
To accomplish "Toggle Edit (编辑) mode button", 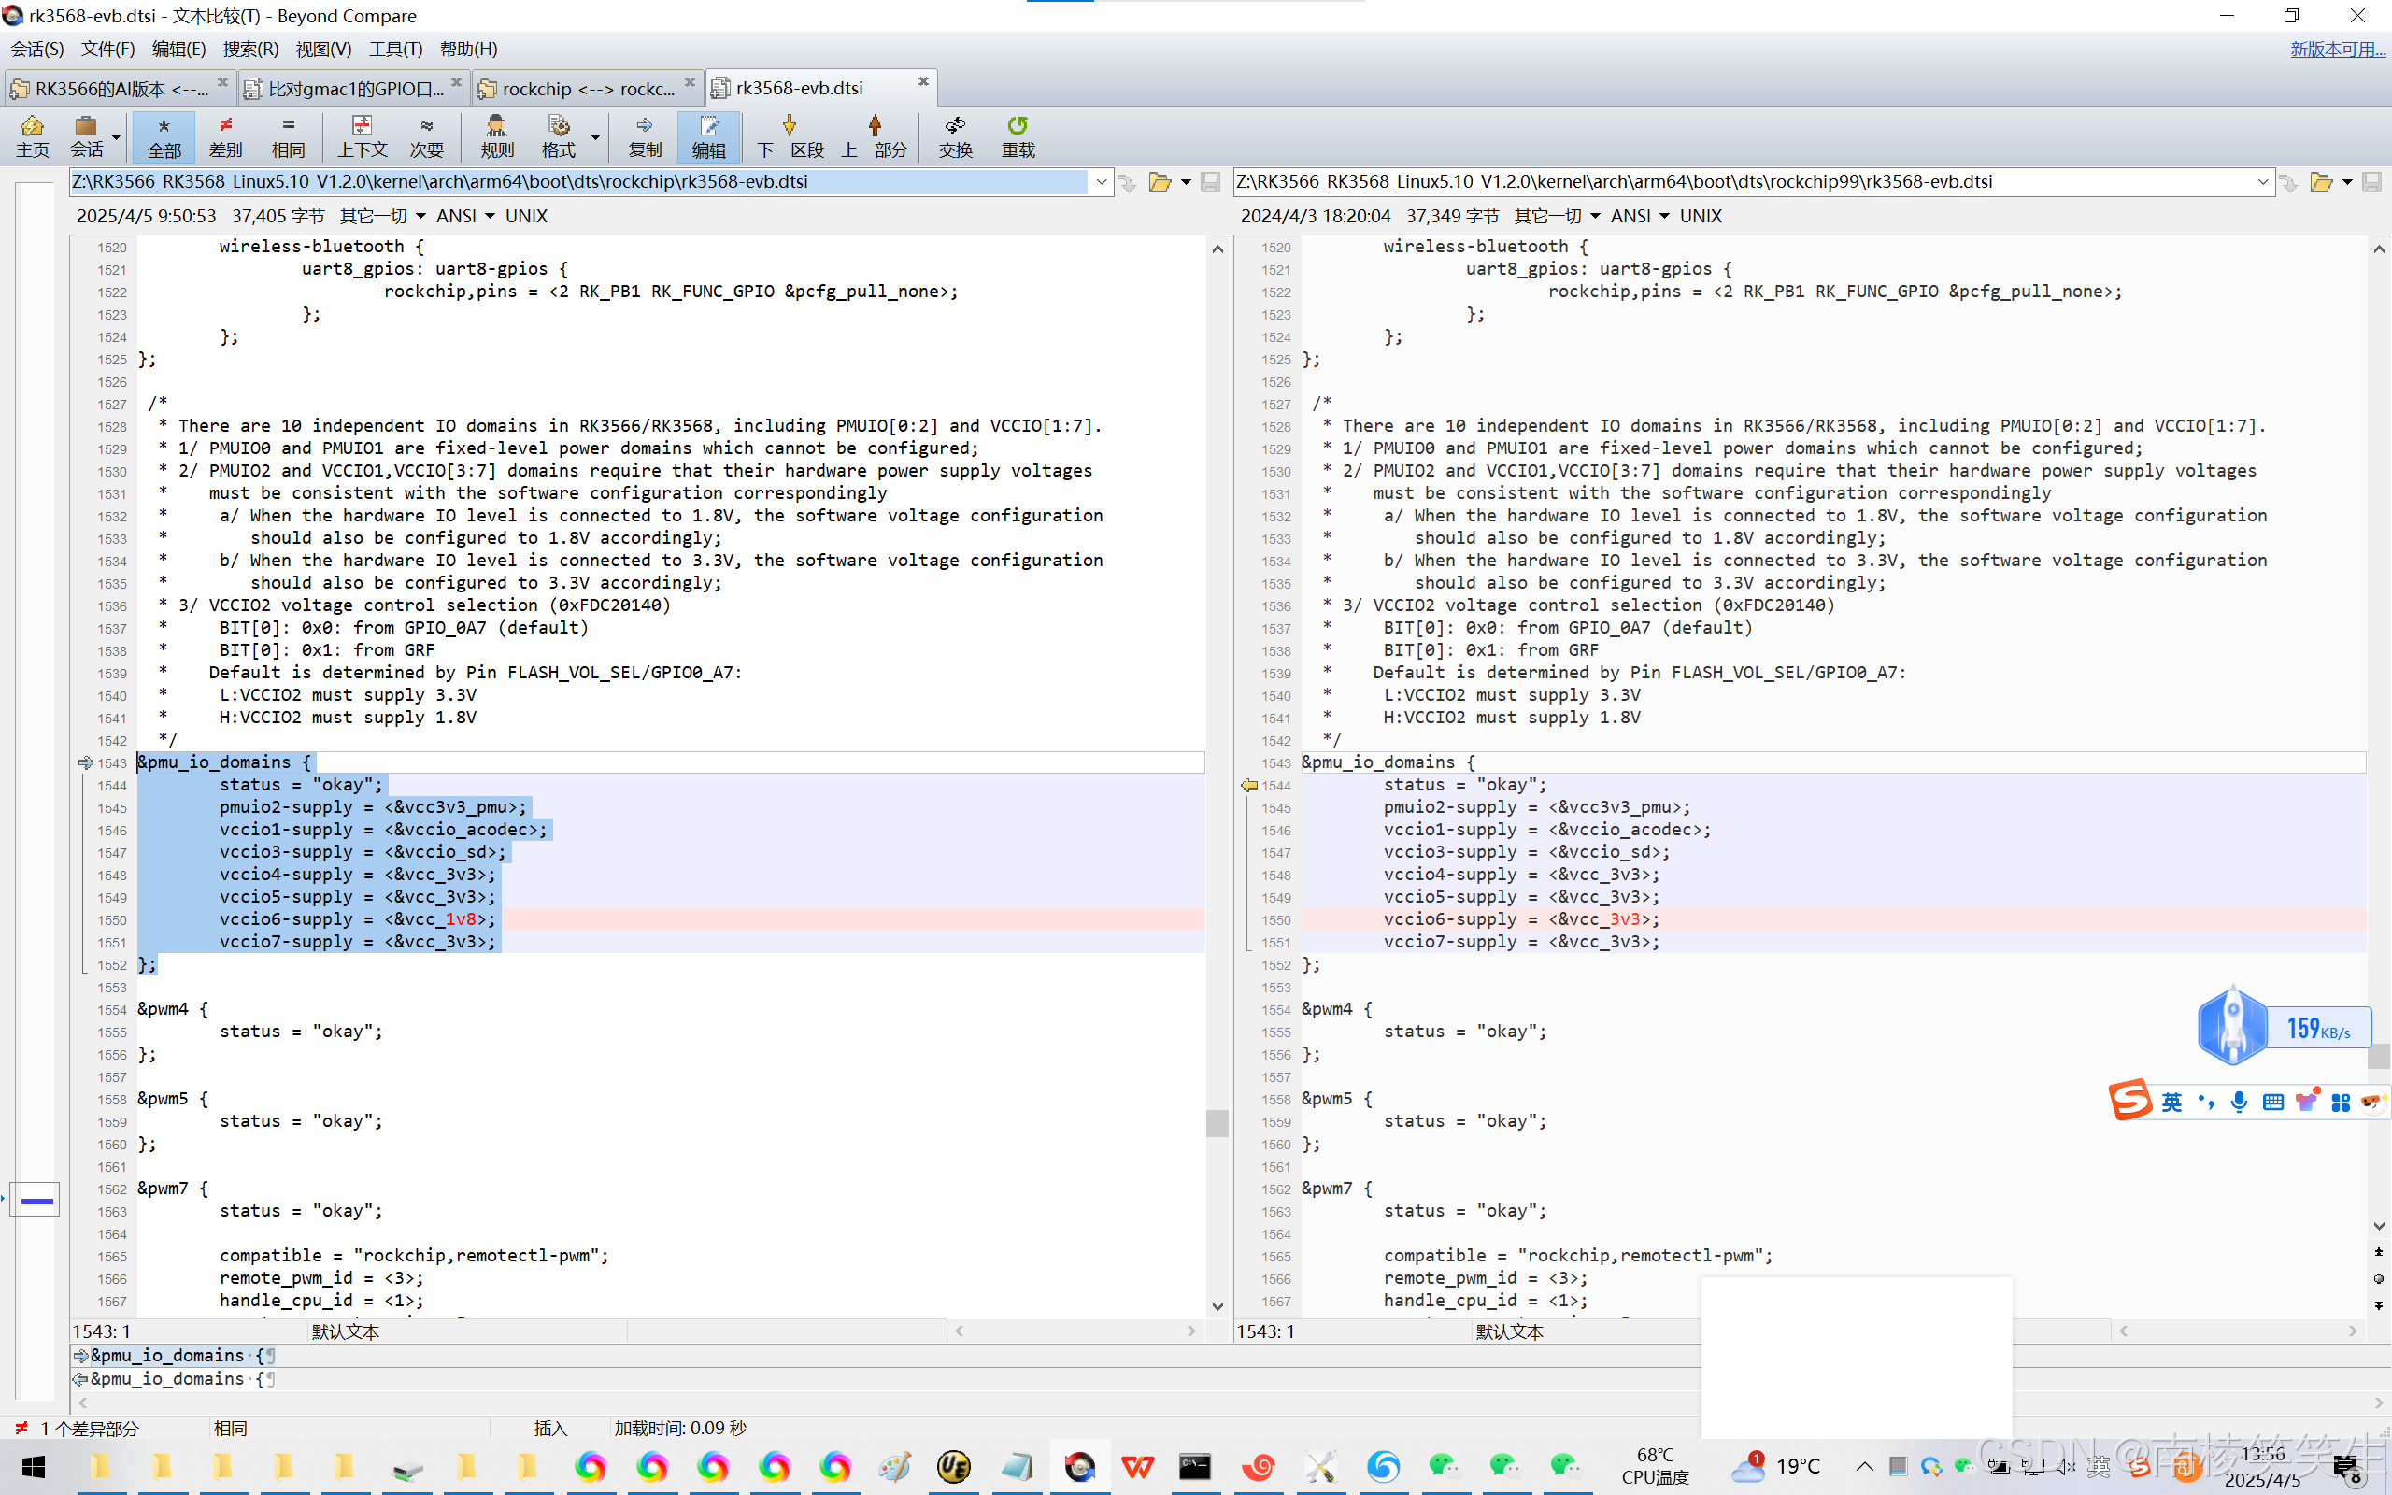I will 708,136.
